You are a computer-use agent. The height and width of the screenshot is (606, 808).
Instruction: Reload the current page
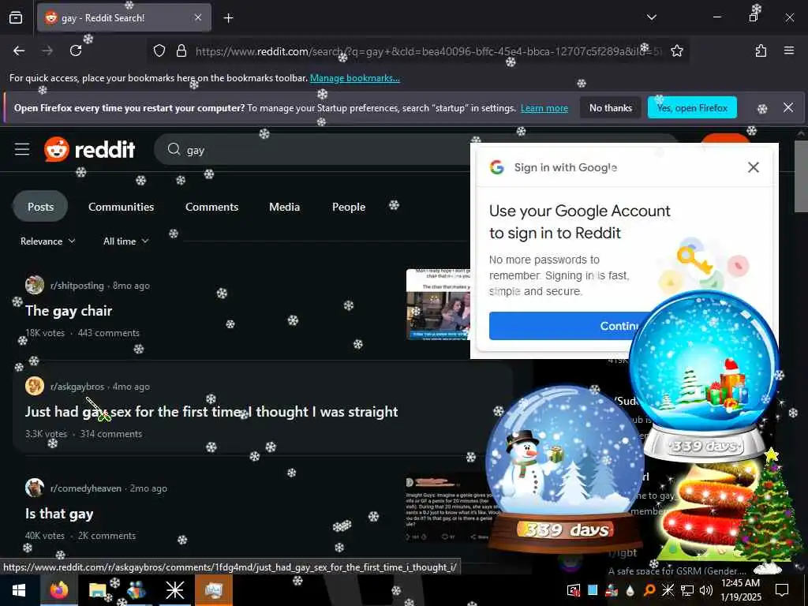76,50
